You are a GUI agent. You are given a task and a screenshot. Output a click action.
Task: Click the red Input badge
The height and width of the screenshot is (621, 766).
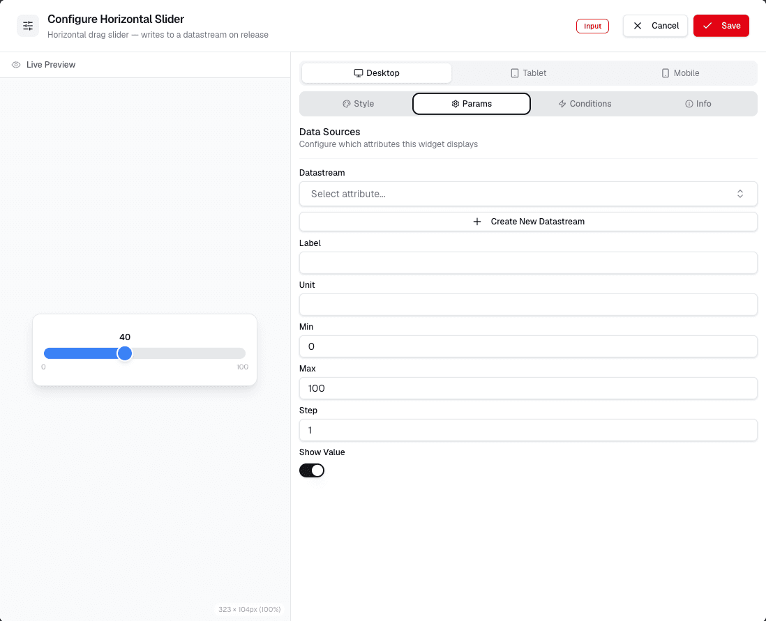592,26
